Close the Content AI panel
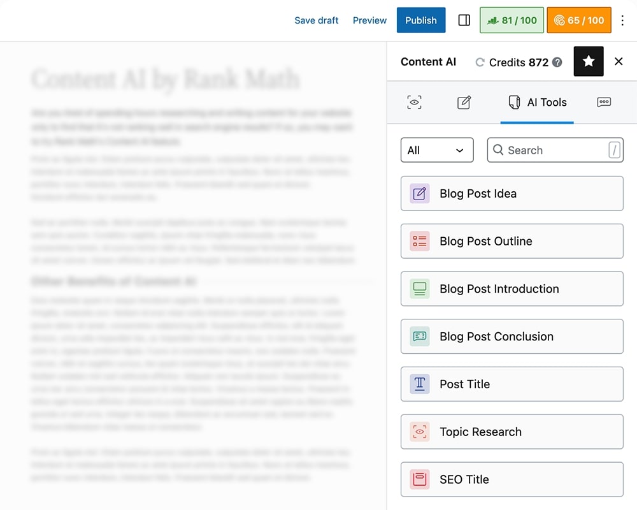The image size is (637, 510). coord(619,61)
